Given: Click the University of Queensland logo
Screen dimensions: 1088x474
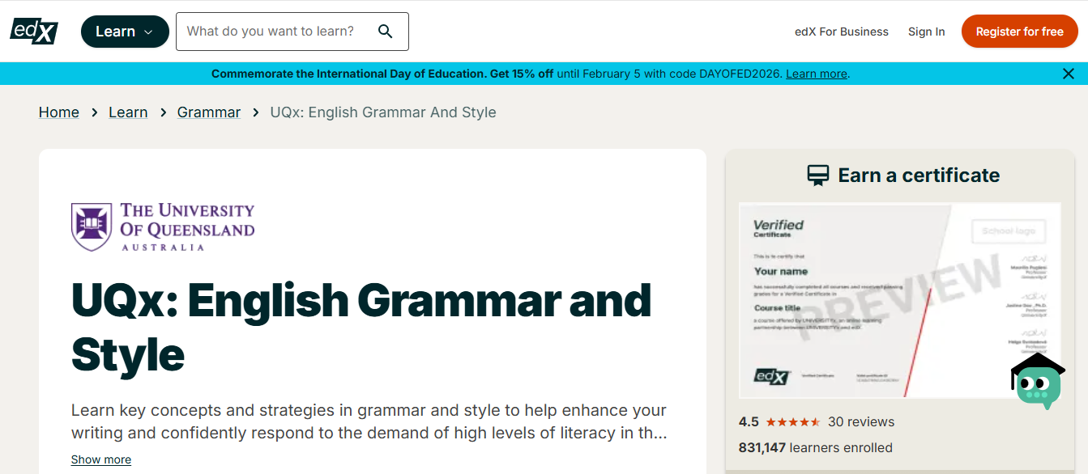Looking at the screenshot, I should pyautogui.click(x=163, y=226).
